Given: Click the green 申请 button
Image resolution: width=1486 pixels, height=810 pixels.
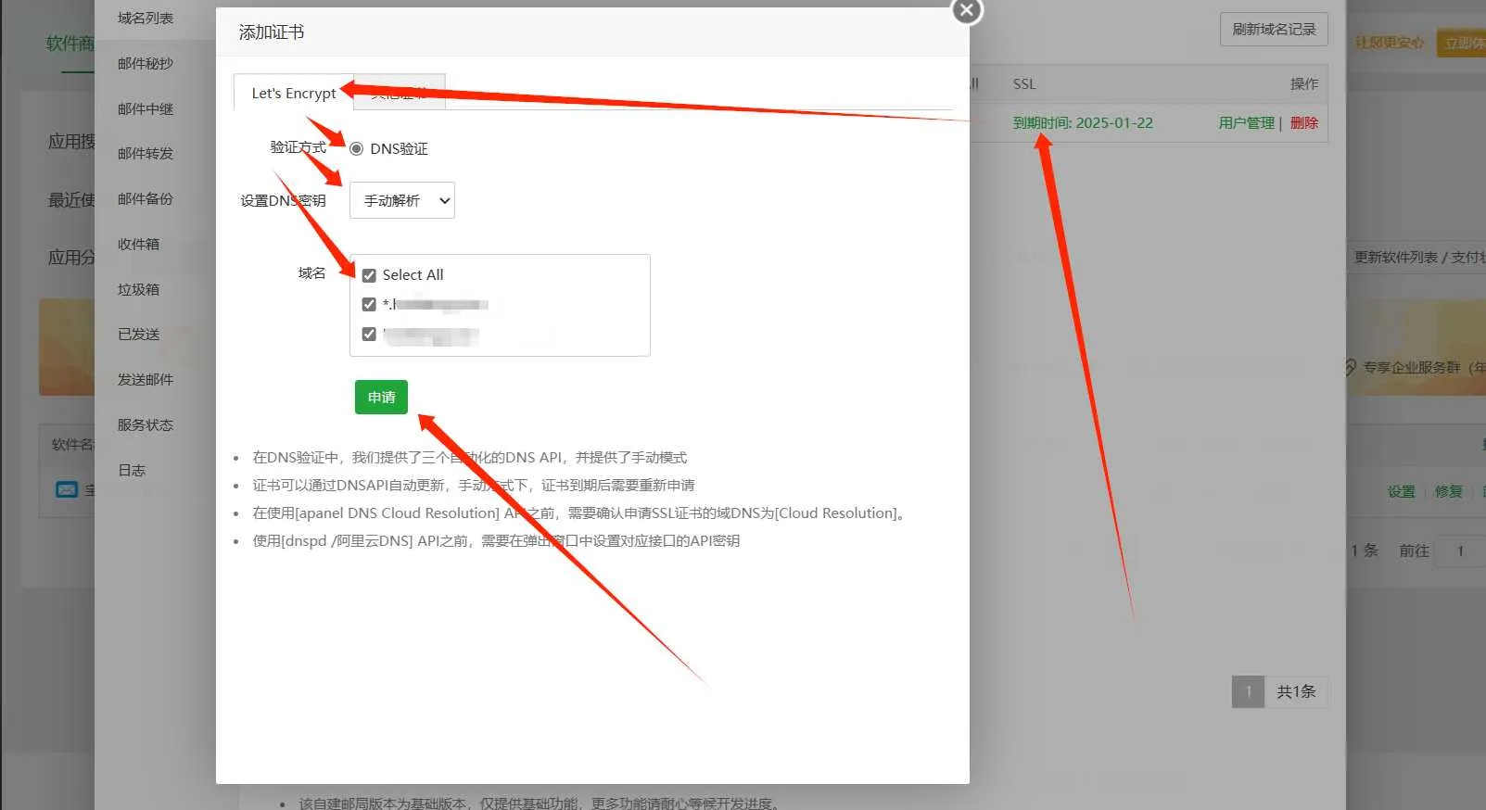Looking at the screenshot, I should [381, 397].
